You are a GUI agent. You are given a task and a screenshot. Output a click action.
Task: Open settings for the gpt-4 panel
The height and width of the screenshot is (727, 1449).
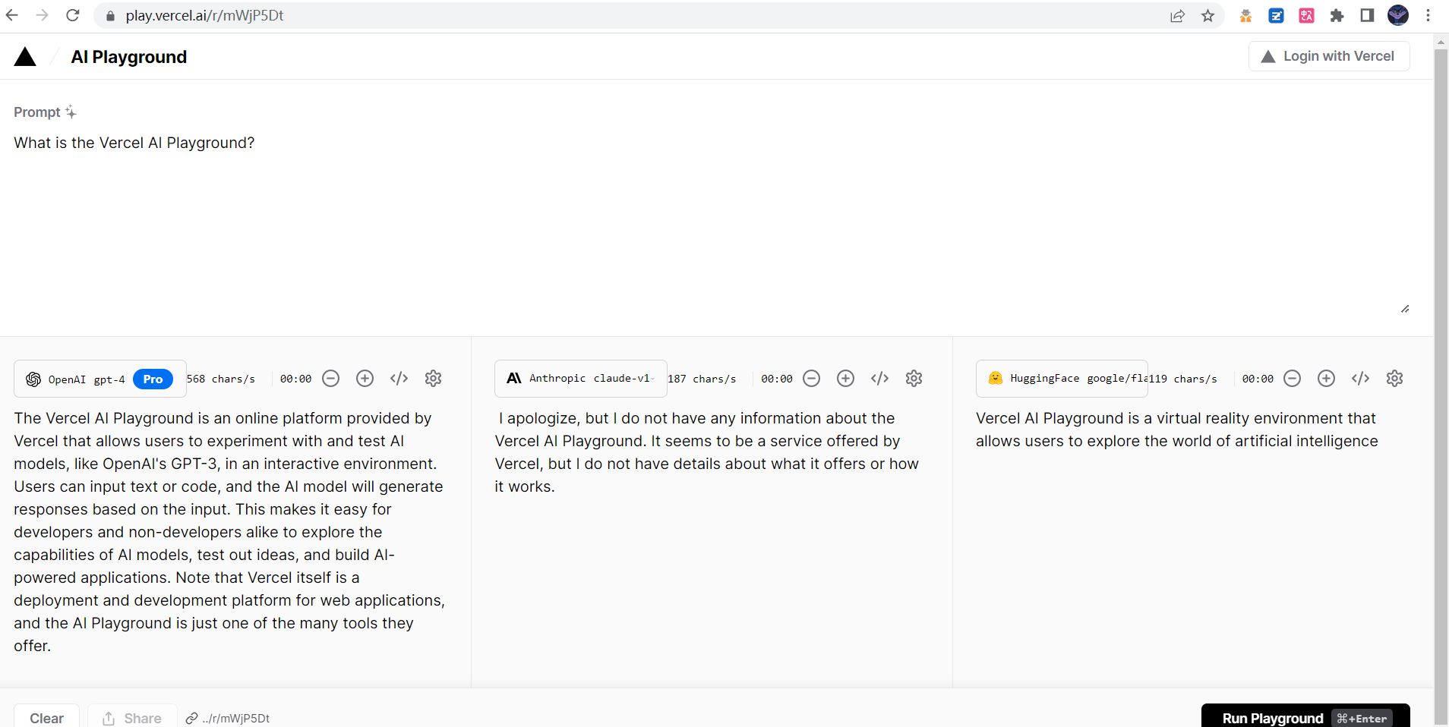tap(433, 379)
